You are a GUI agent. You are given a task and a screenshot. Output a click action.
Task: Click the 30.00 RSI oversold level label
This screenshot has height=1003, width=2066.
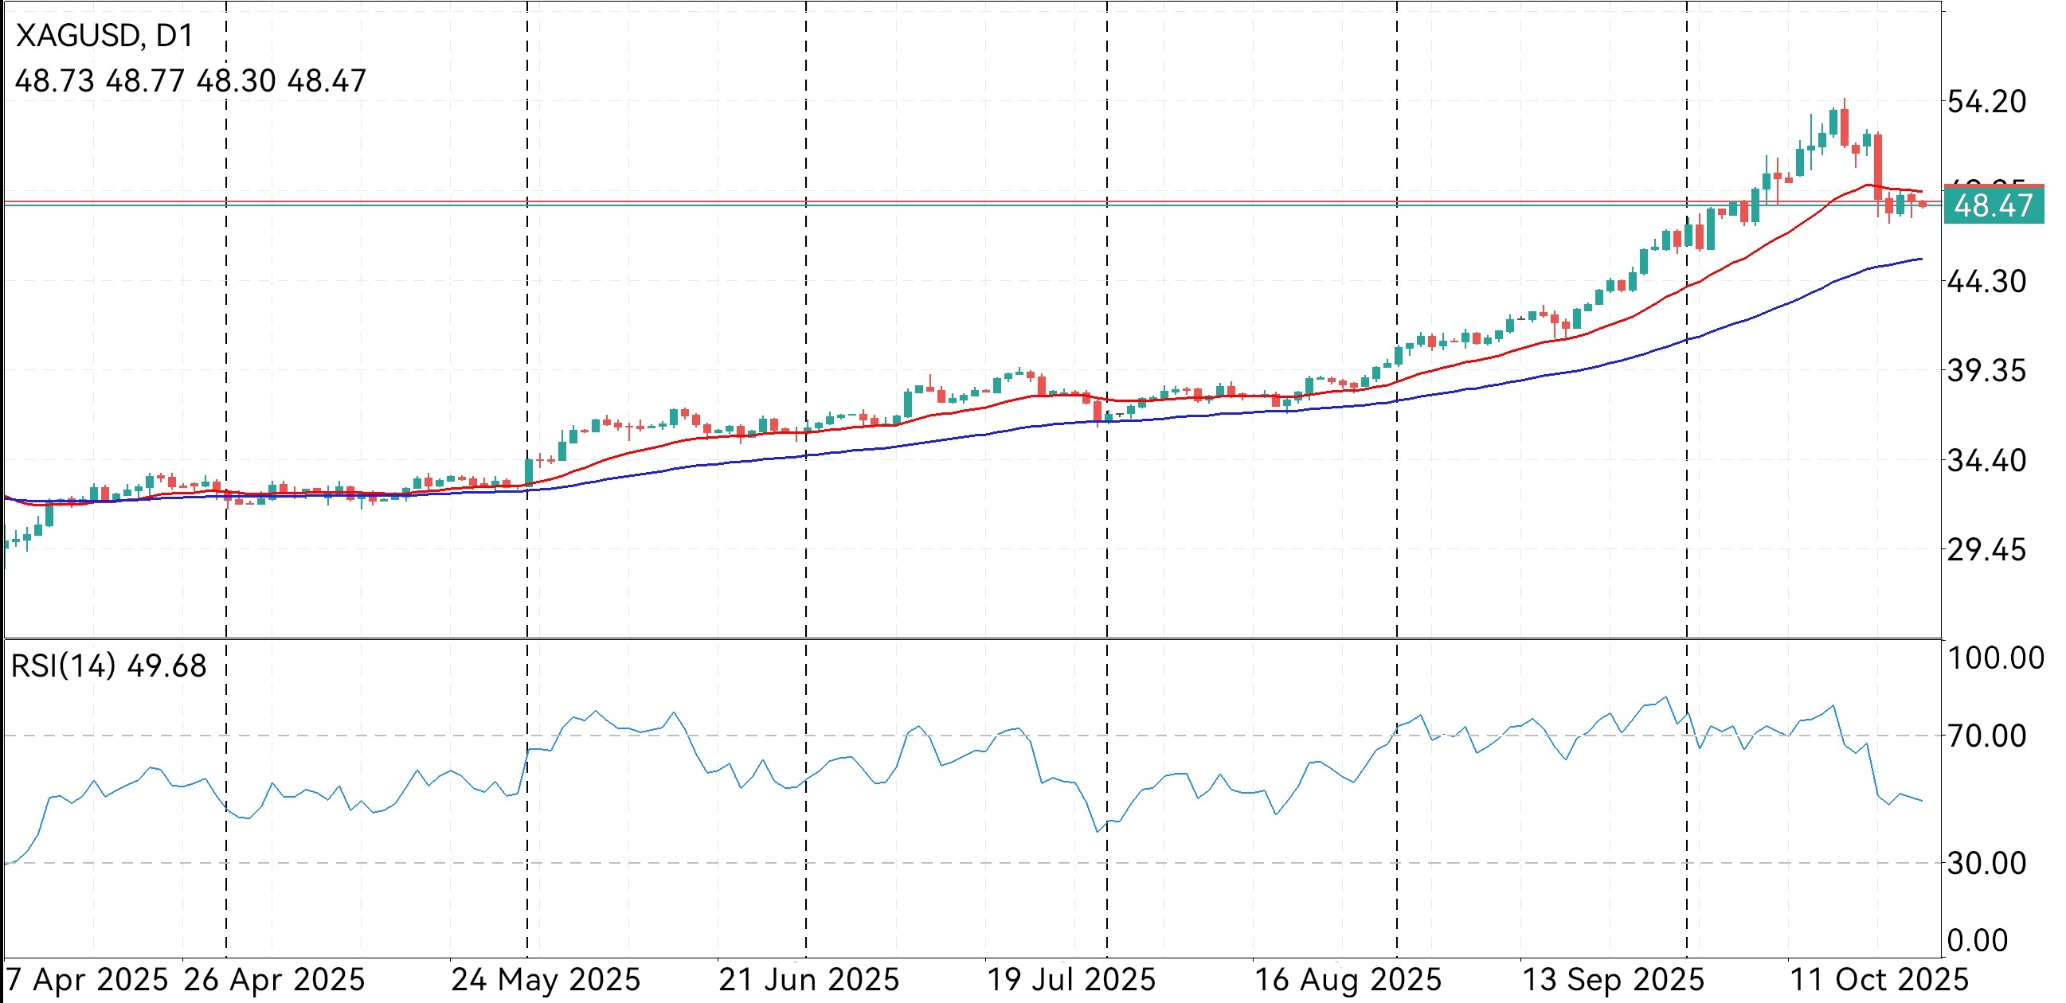[1986, 864]
